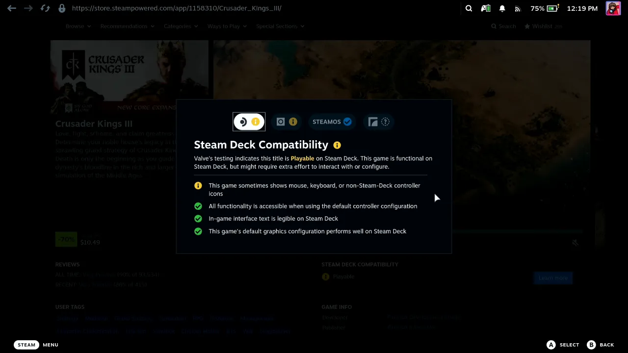
Task: Click yellow info icon beside the controller icons note
Action: pyautogui.click(x=198, y=185)
